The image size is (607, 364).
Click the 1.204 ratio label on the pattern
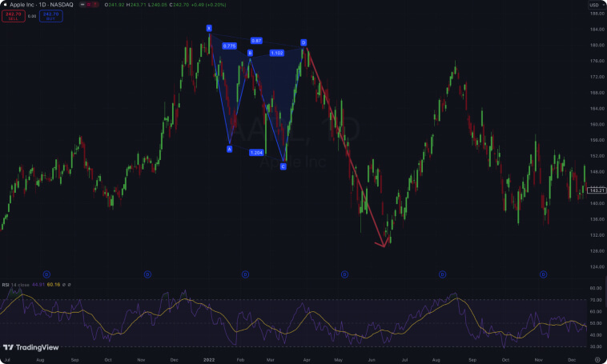pyautogui.click(x=256, y=153)
